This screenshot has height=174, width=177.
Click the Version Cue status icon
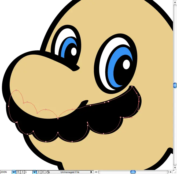coord(48,172)
